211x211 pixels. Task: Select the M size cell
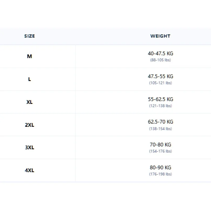pos(30,56)
